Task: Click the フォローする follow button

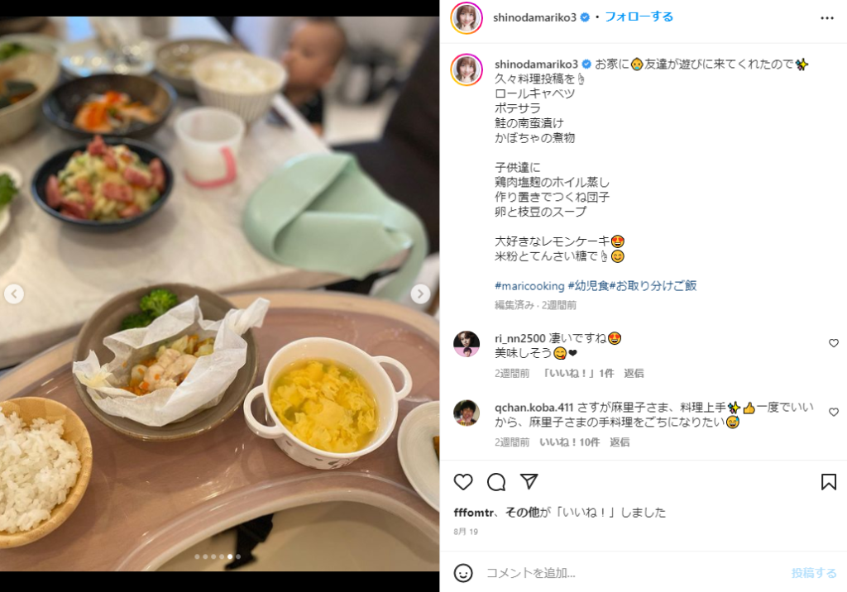Action: 639,17
